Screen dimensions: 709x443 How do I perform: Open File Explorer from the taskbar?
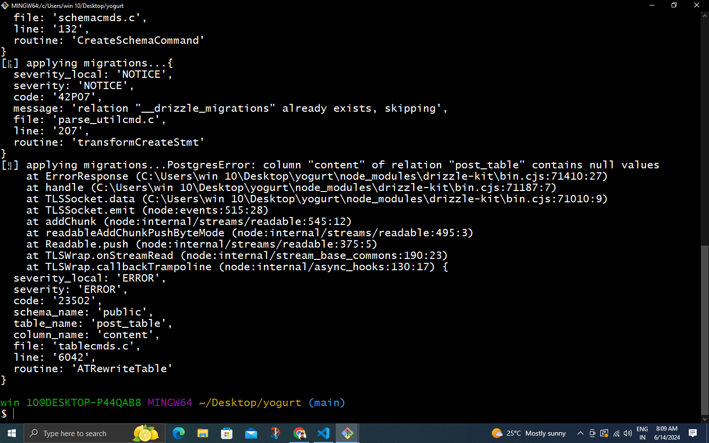202,433
